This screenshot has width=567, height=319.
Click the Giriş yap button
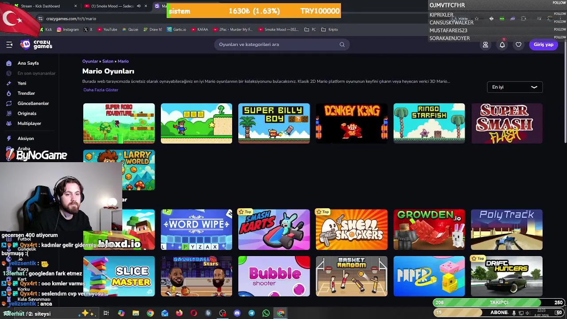(544, 45)
